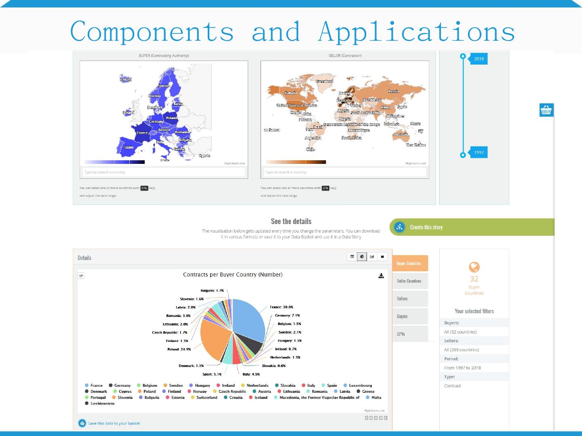Grab the 2018 date range handle

[x=463, y=57]
